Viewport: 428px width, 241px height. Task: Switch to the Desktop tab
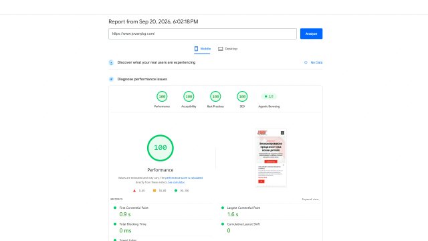click(x=227, y=49)
